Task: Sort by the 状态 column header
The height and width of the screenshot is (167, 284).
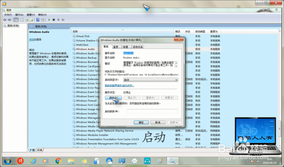Action: coord(189,31)
